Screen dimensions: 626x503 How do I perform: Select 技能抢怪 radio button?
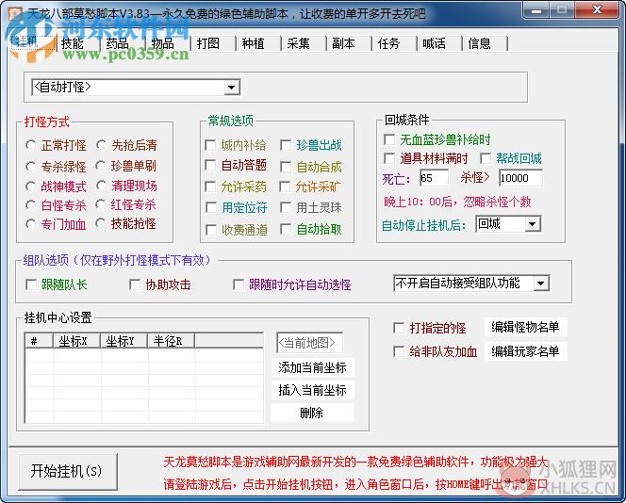[102, 223]
